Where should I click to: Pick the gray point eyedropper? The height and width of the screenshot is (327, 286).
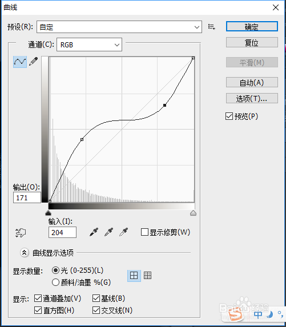click(108, 232)
